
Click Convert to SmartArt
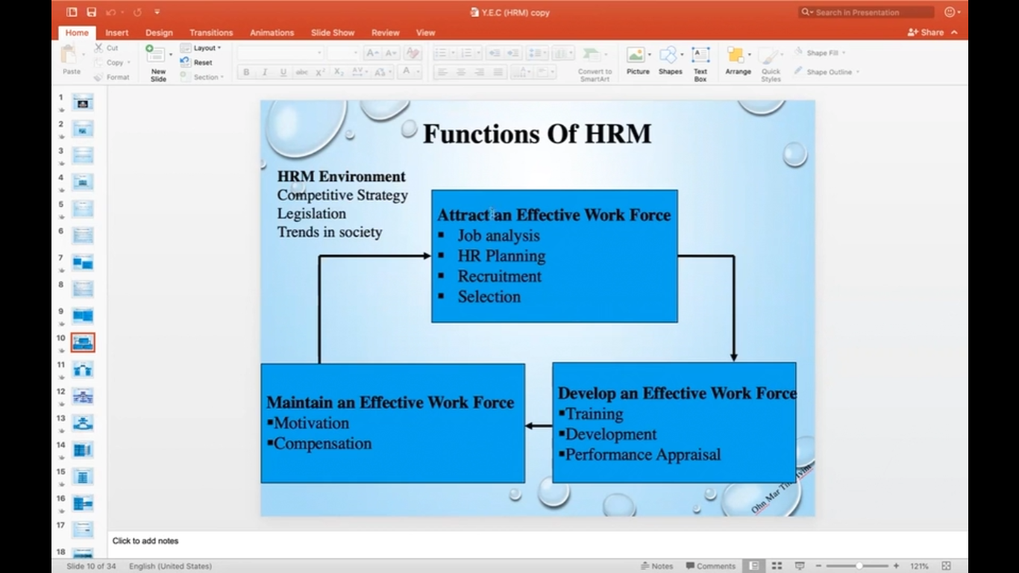(595, 63)
